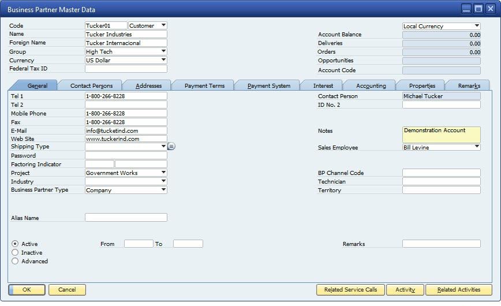
Task: Click the Cancel button
Action: coord(67,289)
